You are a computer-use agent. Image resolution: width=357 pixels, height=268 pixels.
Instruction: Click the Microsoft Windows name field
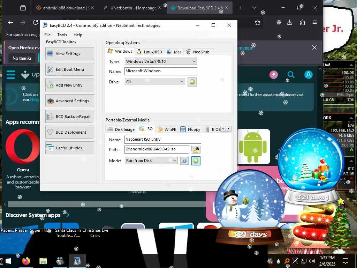[x=161, y=71]
